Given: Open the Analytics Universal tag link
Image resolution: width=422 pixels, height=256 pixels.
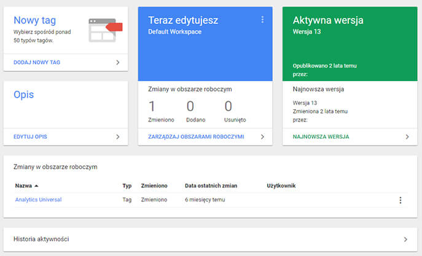Looking at the screenshot, I should tap(38, 200).
